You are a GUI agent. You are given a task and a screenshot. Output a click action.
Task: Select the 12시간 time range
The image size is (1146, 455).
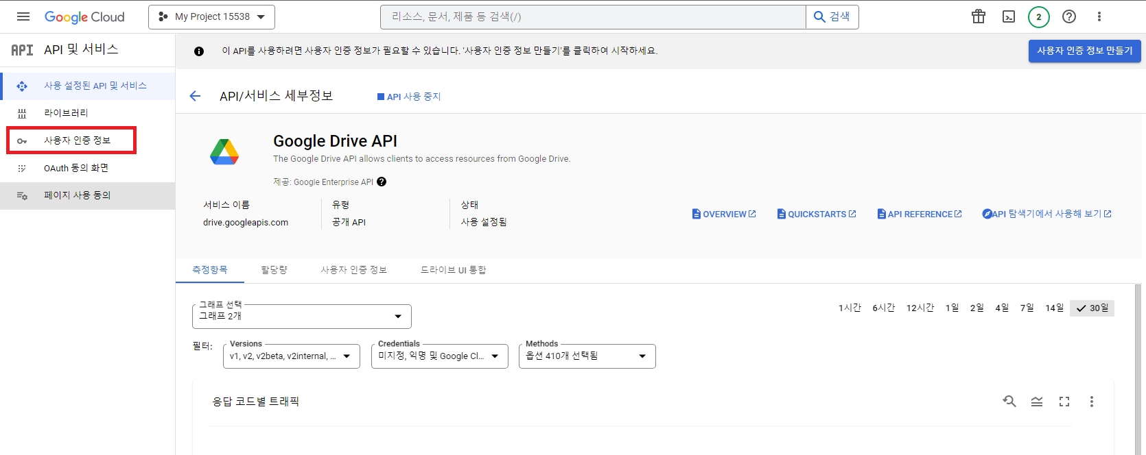click(920, 308)
